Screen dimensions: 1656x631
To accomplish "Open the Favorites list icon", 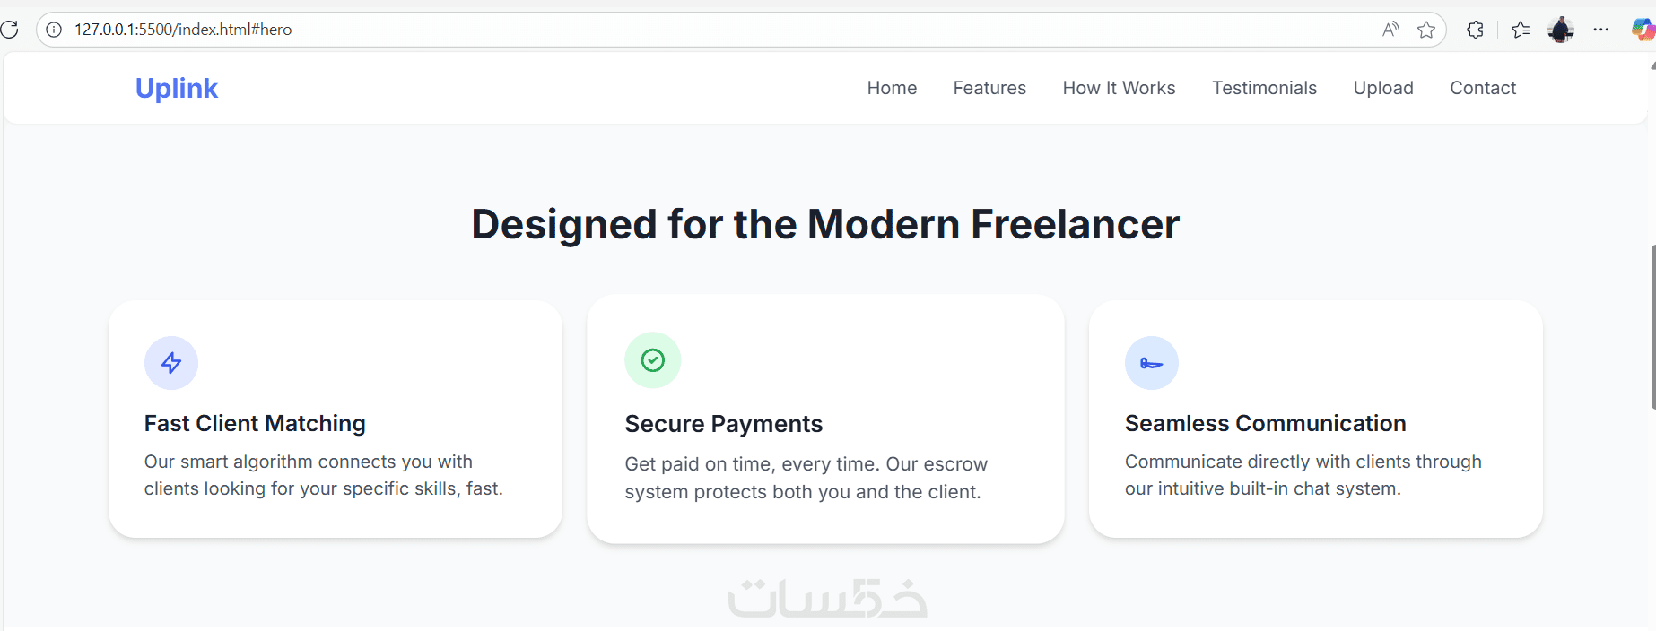I will pyautogui.click(x=1521, y=30).
